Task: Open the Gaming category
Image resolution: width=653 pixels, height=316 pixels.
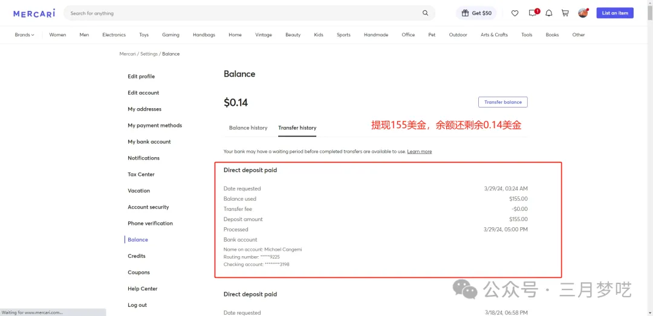Action: [x=171, y=35]
